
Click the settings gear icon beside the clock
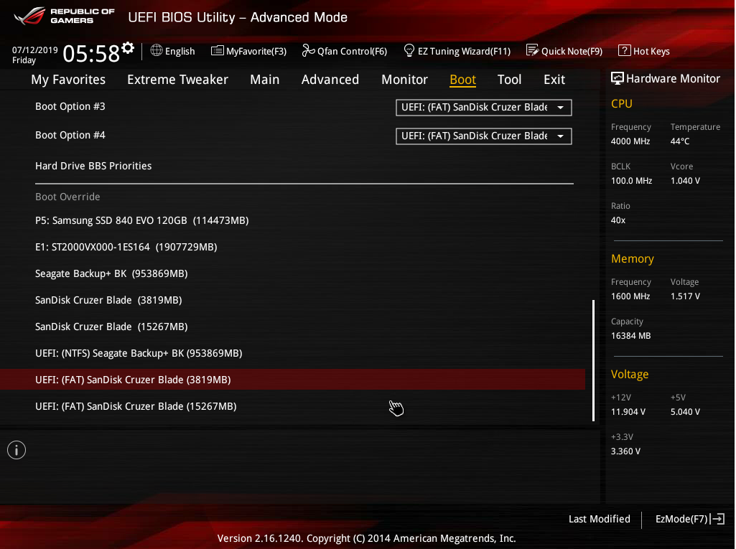click(128, 48)
